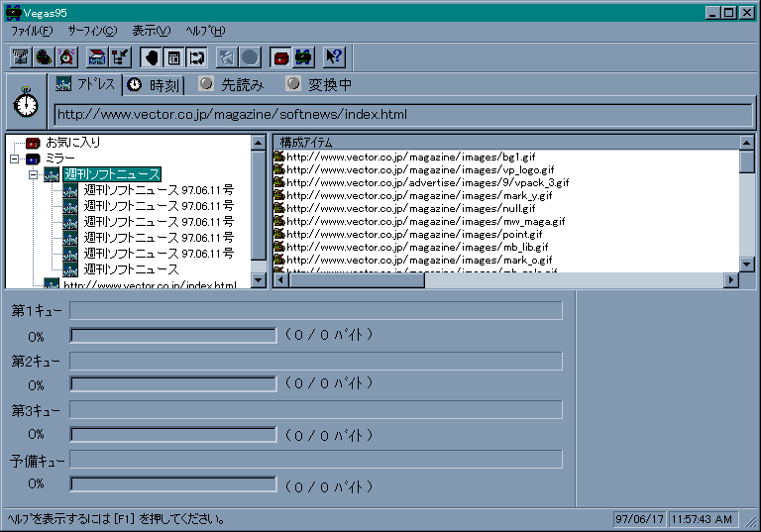Click the alarm clock toolbar icon
This screenshot has height=532, width=761.
pyautogui.click(x=66, y=57)
